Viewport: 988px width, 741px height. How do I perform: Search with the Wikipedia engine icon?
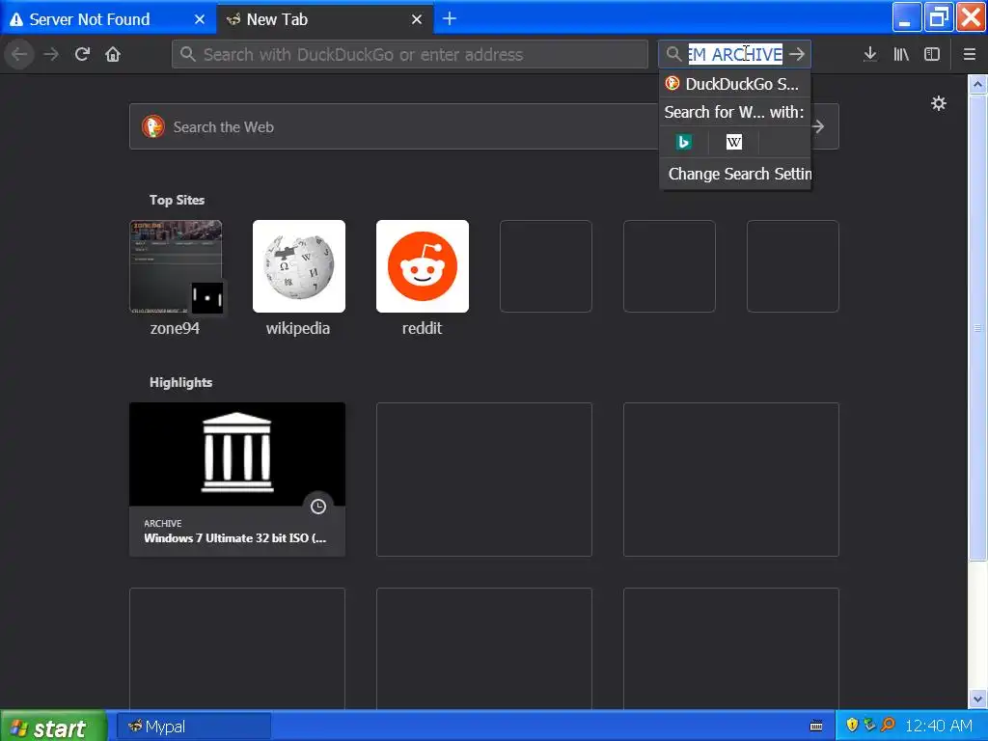click(x=733, y=142)
